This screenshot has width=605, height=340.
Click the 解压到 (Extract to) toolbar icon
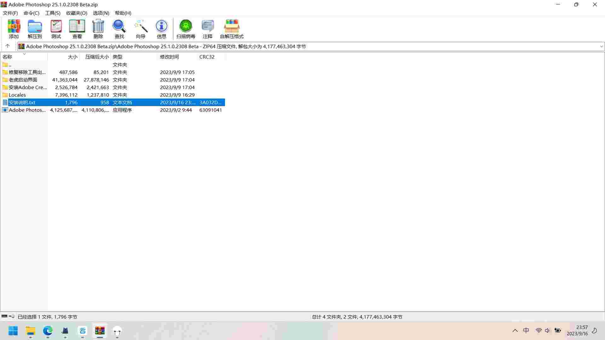tap(35, 29)
